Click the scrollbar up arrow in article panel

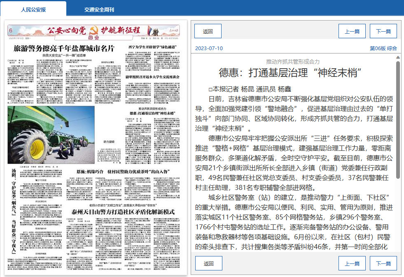point(398,58)
